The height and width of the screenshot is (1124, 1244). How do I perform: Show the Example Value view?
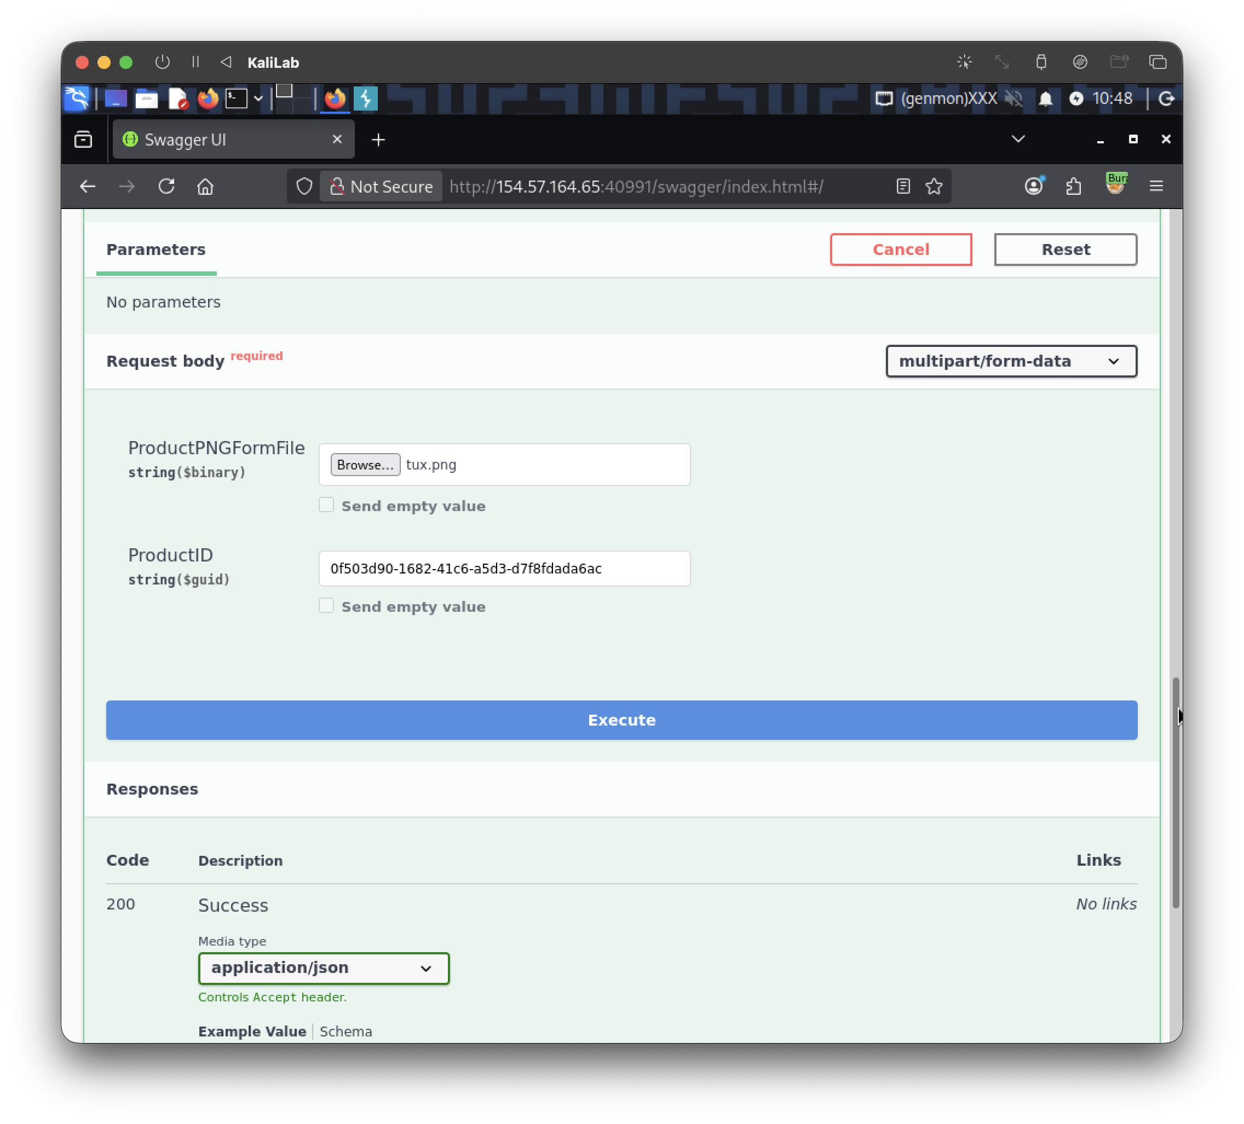(252, 1031)
